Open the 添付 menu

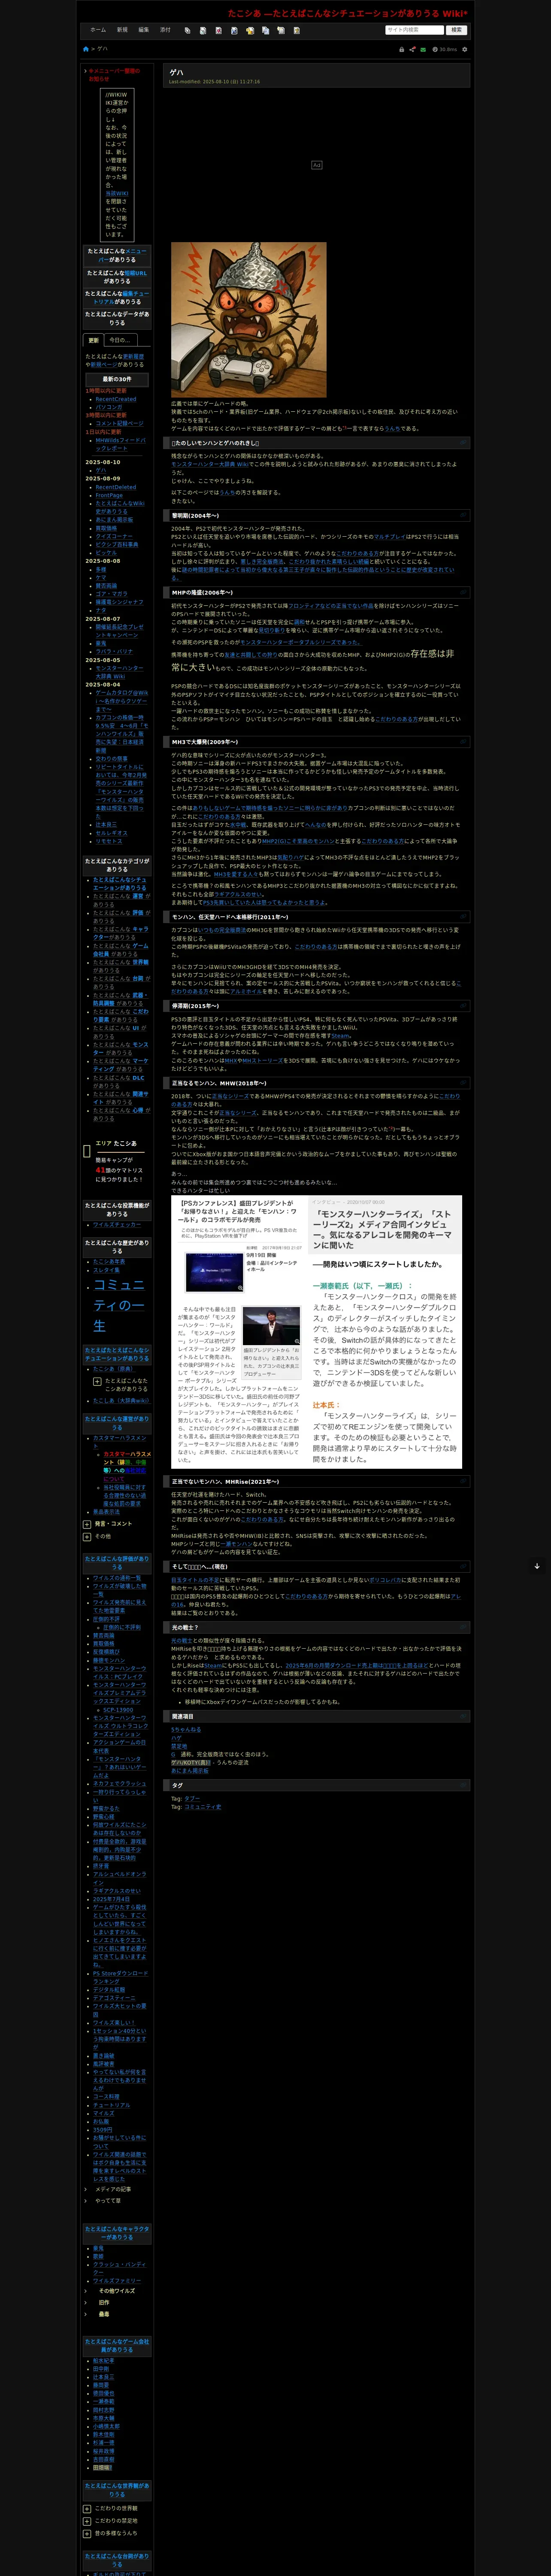point(165,30)
